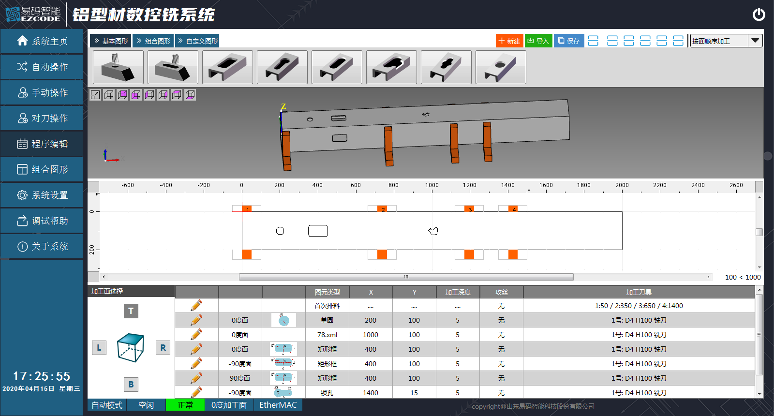The image size is (774, 416).
Task: Edit the 单圆 row with pencil icon
Action: tap(196, 320)
